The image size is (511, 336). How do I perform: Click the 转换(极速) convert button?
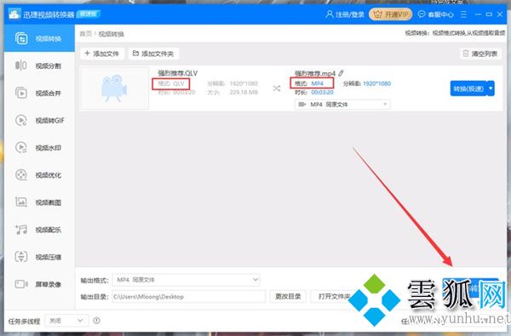point(468,88)
